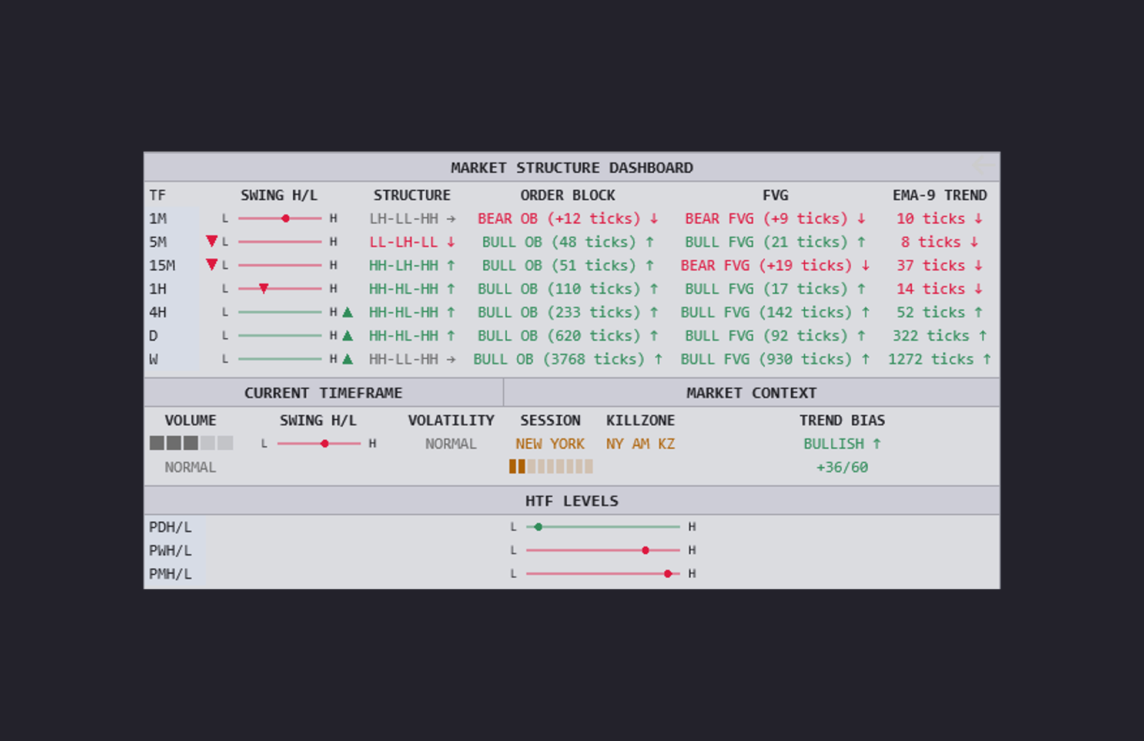Click the PWH/L row label
Viewport: 1144px width, 741px height.
click(170, 550)
